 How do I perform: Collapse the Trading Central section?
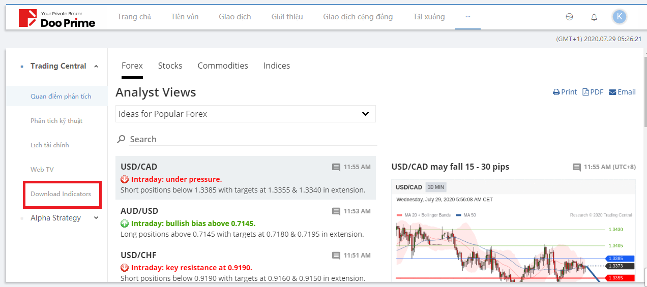(96, 66)
